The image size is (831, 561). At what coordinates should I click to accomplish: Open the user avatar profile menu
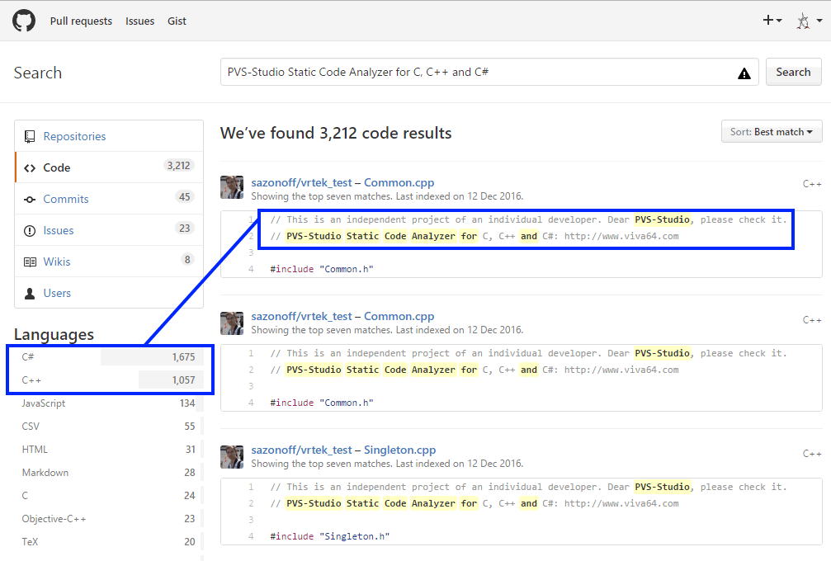click(810, 21)
